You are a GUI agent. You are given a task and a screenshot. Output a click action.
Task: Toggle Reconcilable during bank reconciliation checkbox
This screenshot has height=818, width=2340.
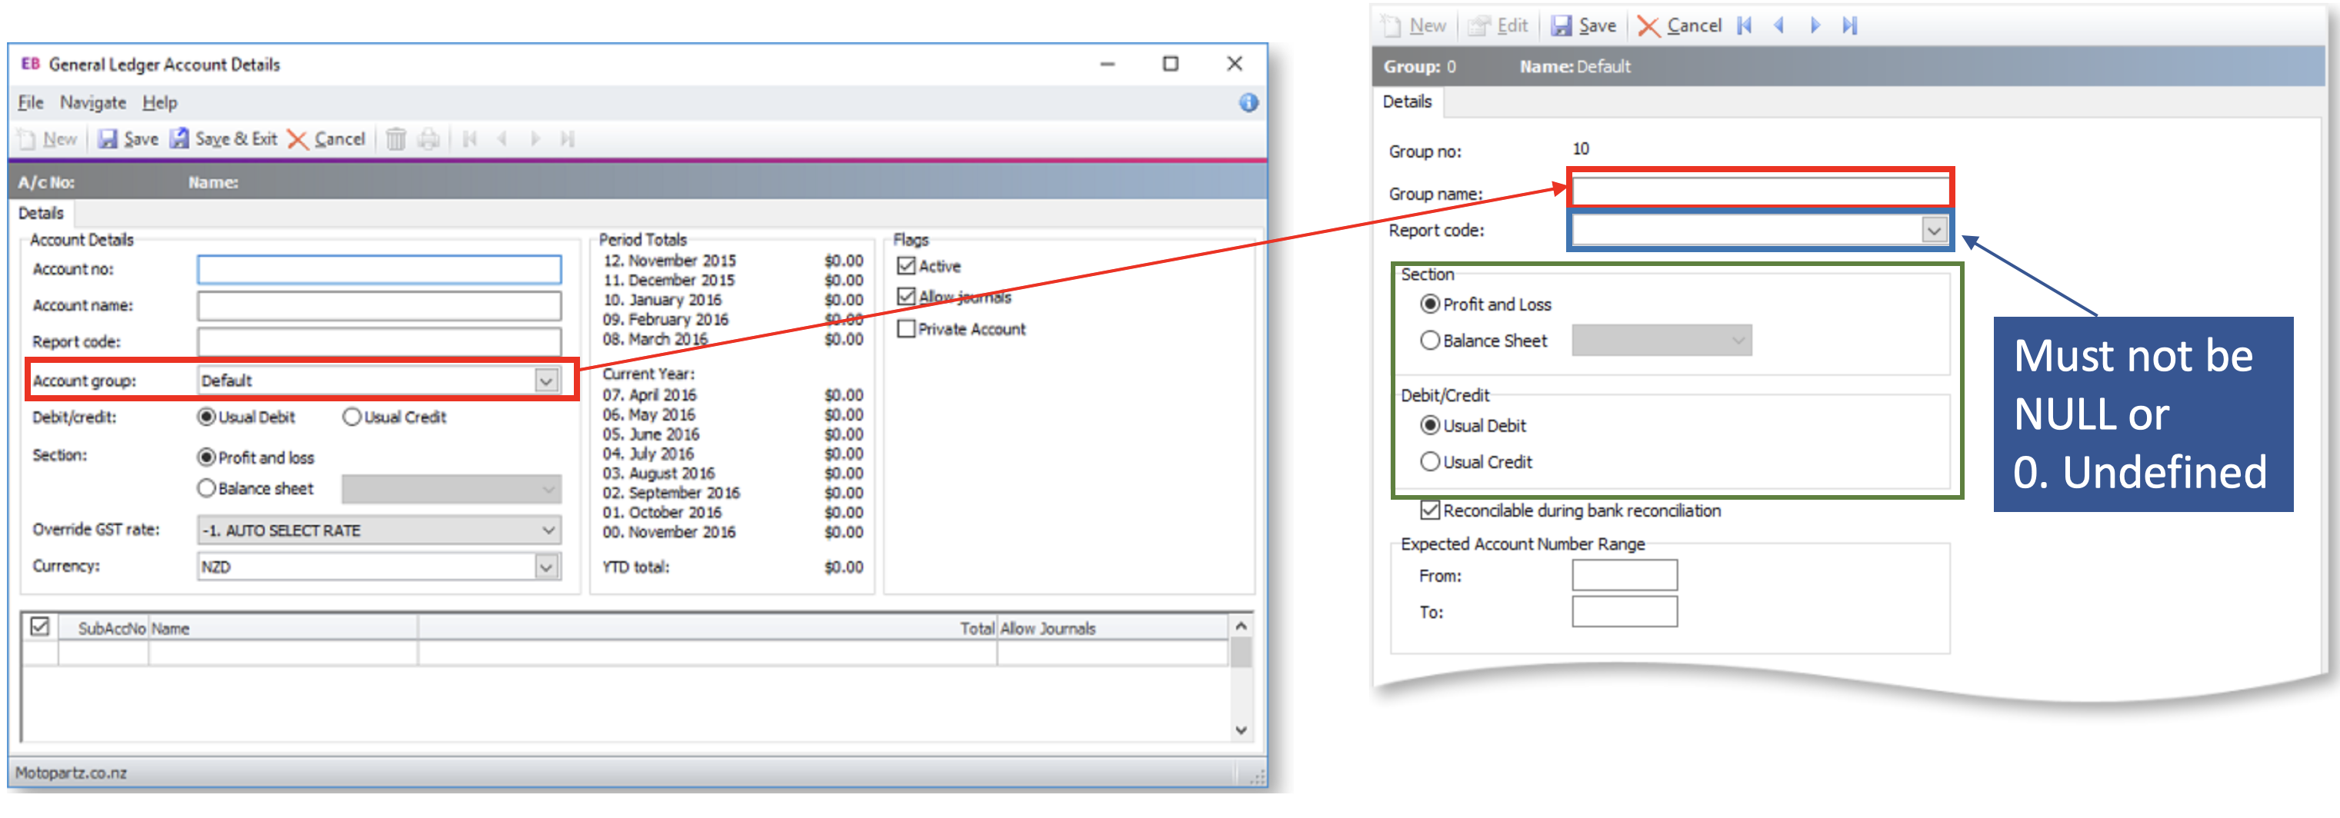(1430, 510)
